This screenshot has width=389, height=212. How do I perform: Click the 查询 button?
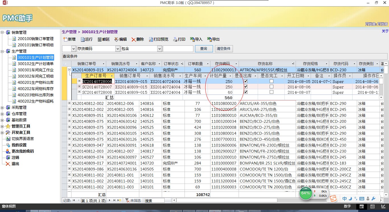(204, 49)
